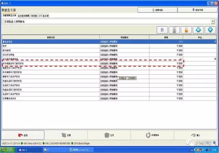219x153 pixels.
Task: Click the record-data button beside pause
Action: click(x=174, y=30)
